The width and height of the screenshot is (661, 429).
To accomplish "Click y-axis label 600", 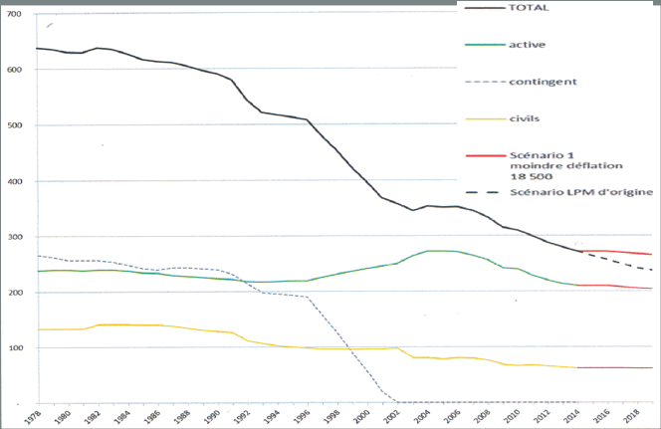I will pos(14,70).
